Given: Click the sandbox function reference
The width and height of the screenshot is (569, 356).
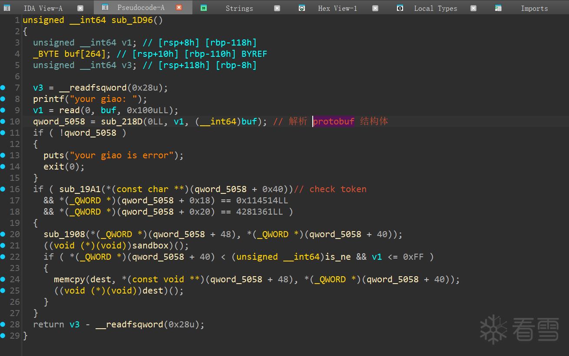Looking at the screenshot, I should [x=150, y=245].
